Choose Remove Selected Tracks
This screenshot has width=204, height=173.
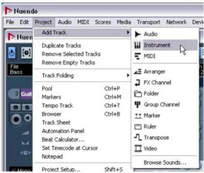(82, 54)
